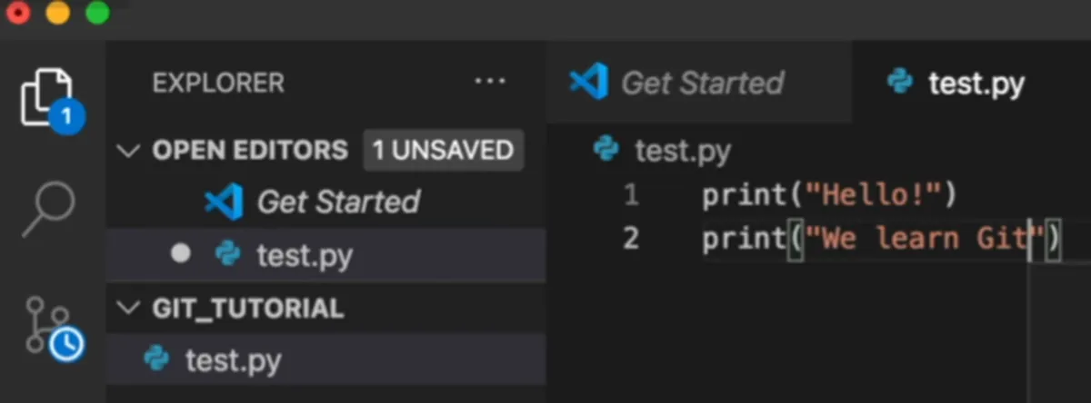1091x403 pixels.
Task: Click the unsaved dot next to test.py
Action: [181, 254]
